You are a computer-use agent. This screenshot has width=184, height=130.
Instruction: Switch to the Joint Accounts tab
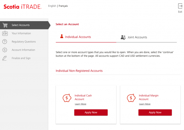tap(137, 37)
